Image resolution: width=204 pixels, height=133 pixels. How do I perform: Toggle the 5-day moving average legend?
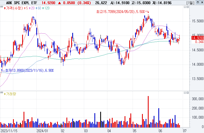pos(26,8)
